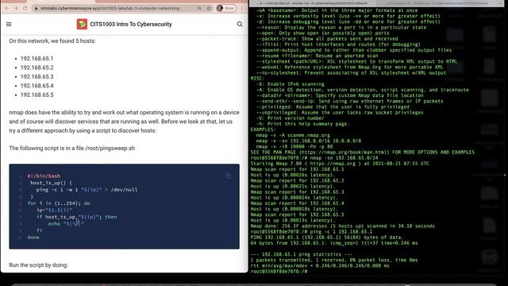Image resolution: width=508 pixels, height=286 pixels.
Task: Click the 'for i in {1..254}; do' code line
Action: [59, 203]
